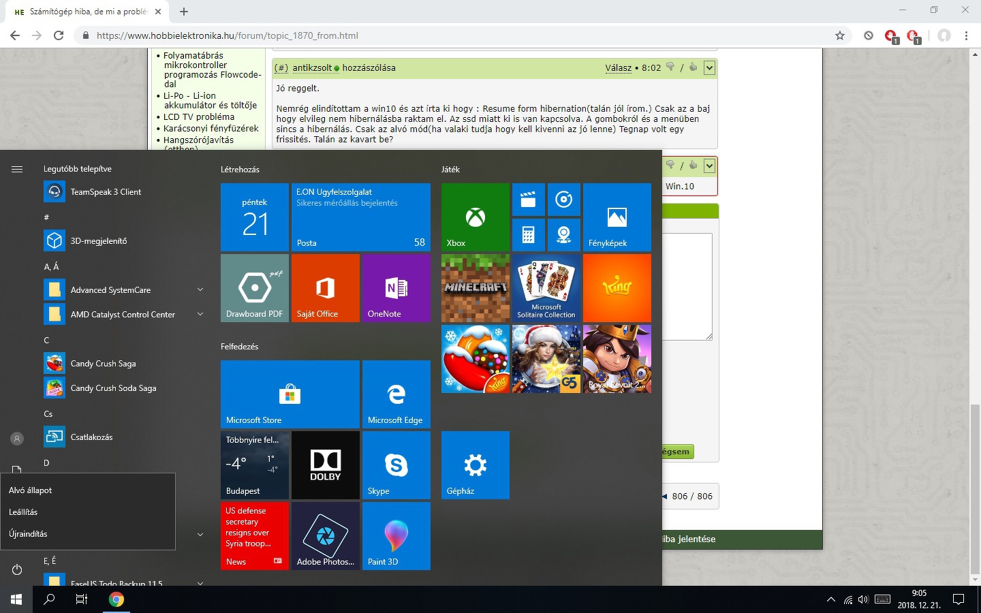Expand the Advanced SystemCare folder chevron
Image resolution: width=981 pixels, height=613 pixels.
tap(200, 290)
